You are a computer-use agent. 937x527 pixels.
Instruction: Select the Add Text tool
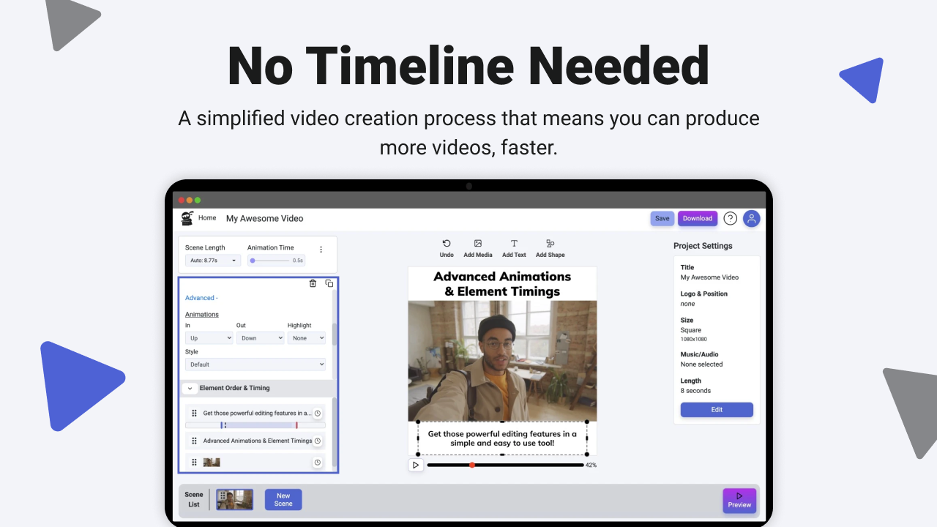click(x=514, y=244)
